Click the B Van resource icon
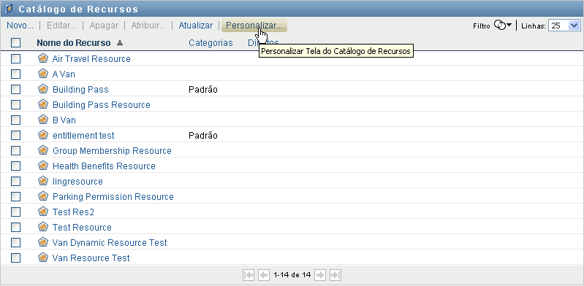 coord(43,120)
